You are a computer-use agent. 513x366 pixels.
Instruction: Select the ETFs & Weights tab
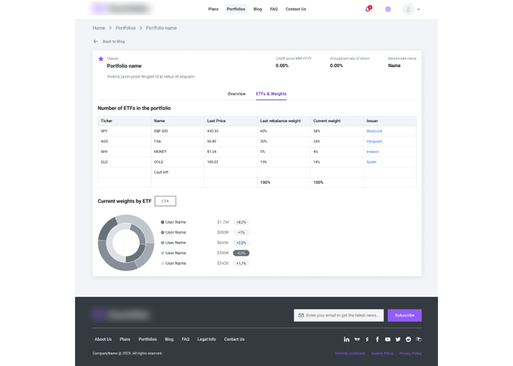point(271,94)
